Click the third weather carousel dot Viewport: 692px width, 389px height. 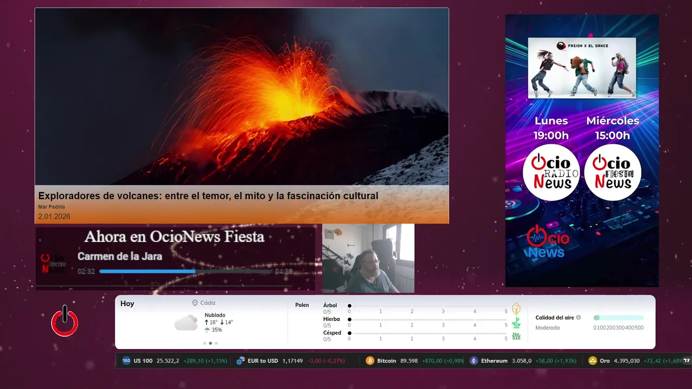(216, 343)
